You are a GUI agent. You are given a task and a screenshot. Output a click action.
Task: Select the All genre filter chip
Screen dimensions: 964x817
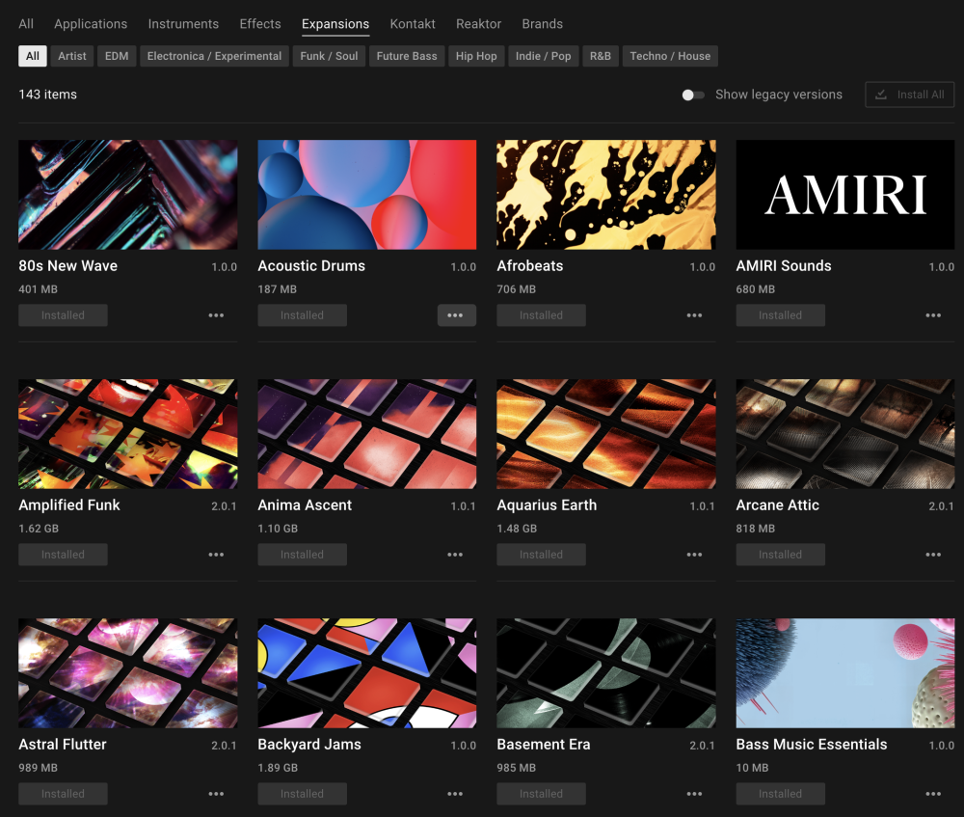(x=33, y=56)
